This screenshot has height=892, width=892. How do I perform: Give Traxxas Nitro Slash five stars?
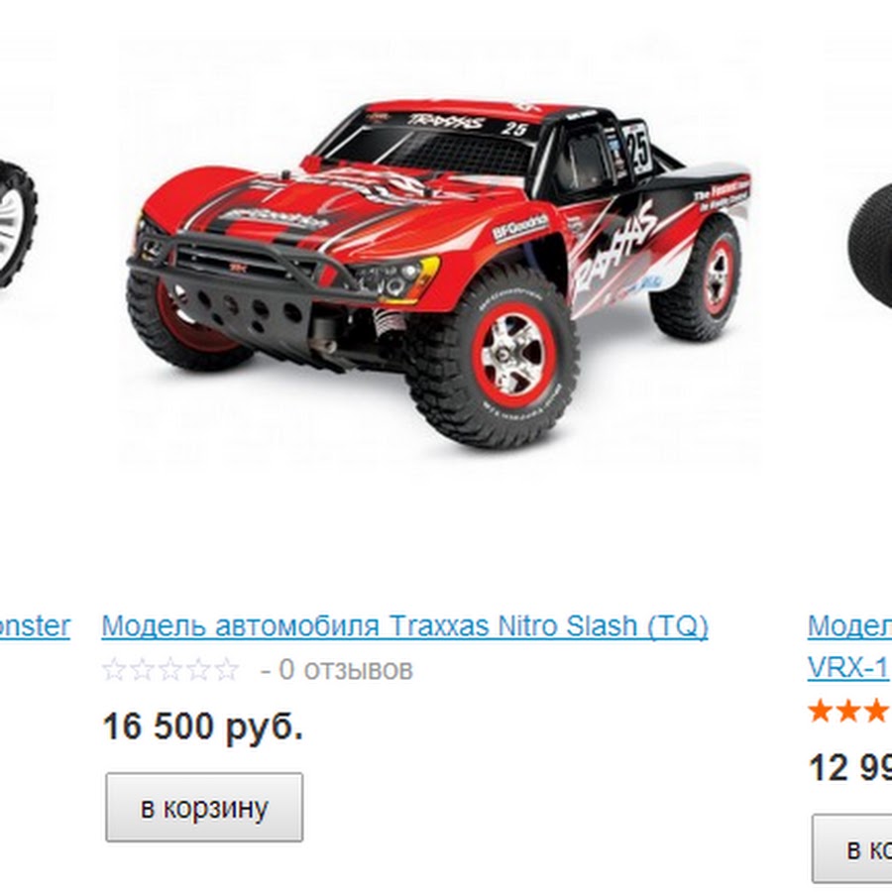pos(226,670)
